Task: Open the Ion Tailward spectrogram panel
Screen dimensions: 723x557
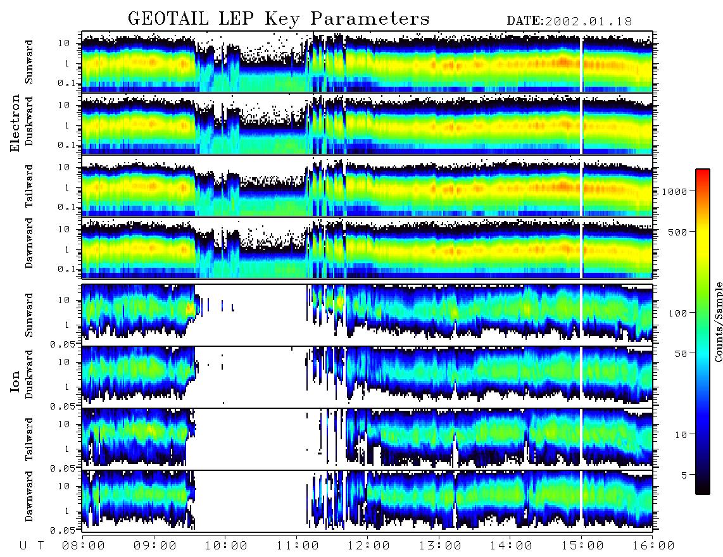Action: [367, 439]
